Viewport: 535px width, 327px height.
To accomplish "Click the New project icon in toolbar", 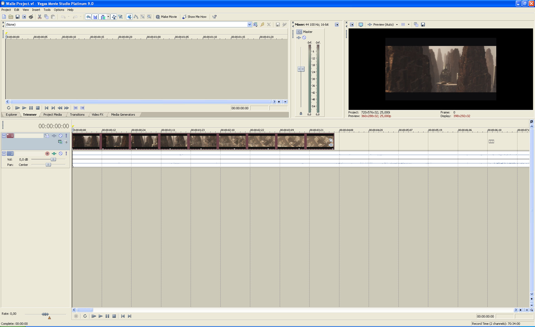I will click(x=4, y=17).
